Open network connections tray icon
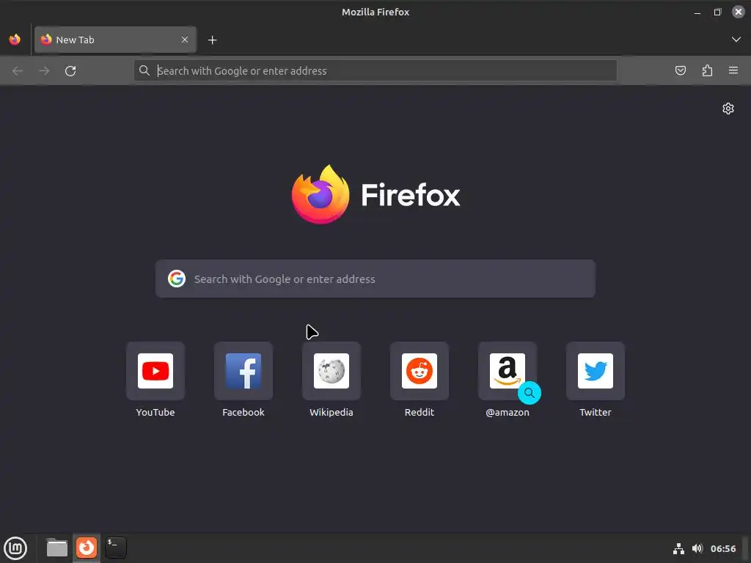Screen dimensions: 751x563 [x=678, y=548]
